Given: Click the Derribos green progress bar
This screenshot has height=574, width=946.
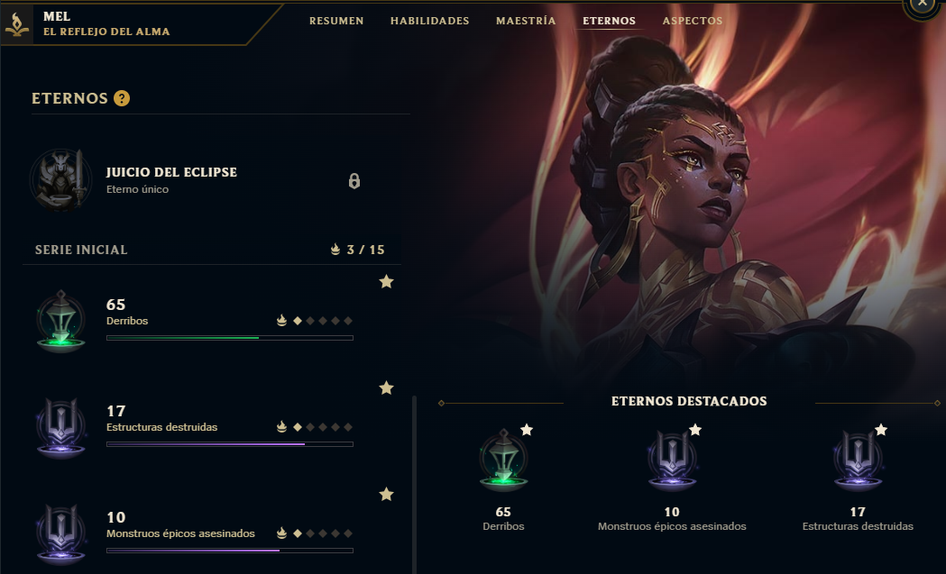Looking at the screenshot, I should point(230,338).
